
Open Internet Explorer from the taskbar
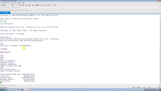7,90
